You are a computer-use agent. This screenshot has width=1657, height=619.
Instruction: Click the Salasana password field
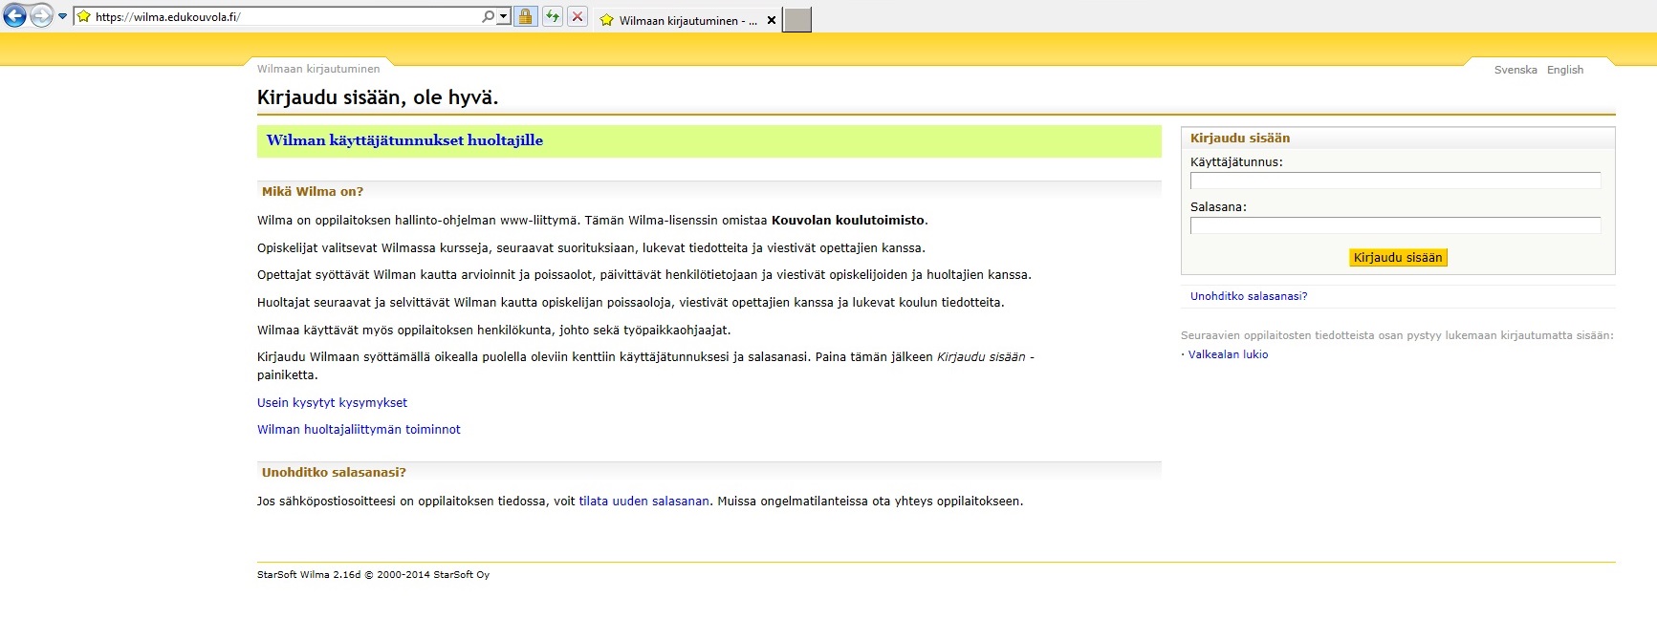coord(1395,225)
